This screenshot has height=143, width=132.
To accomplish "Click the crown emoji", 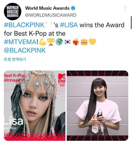I will coord(84,42).
